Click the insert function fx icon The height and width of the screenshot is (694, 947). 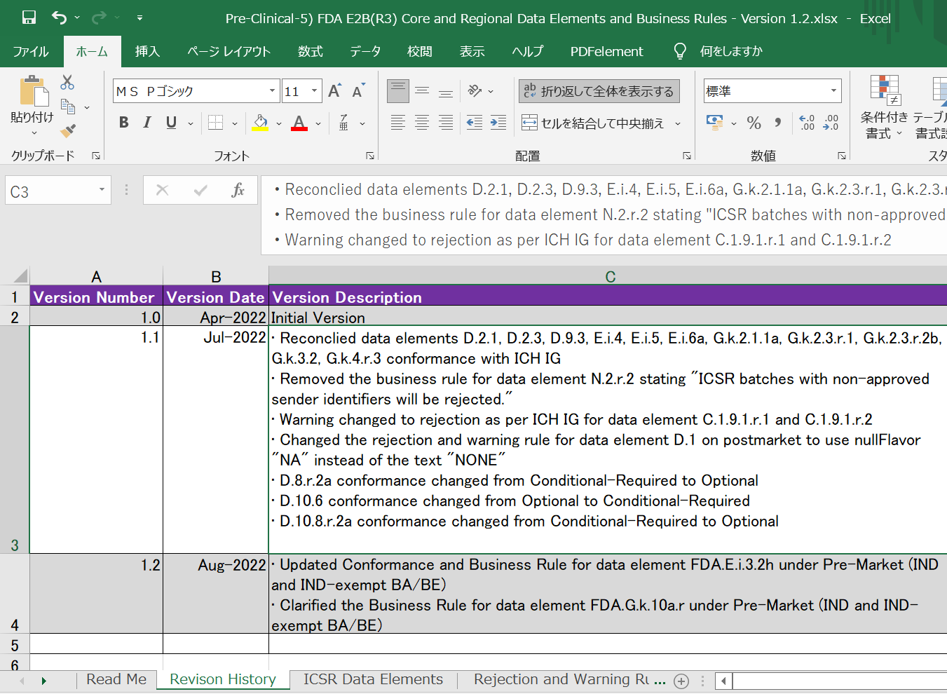[x=238, y=190]
